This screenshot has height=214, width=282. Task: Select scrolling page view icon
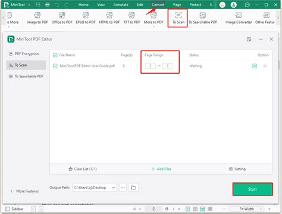[202, 209]
